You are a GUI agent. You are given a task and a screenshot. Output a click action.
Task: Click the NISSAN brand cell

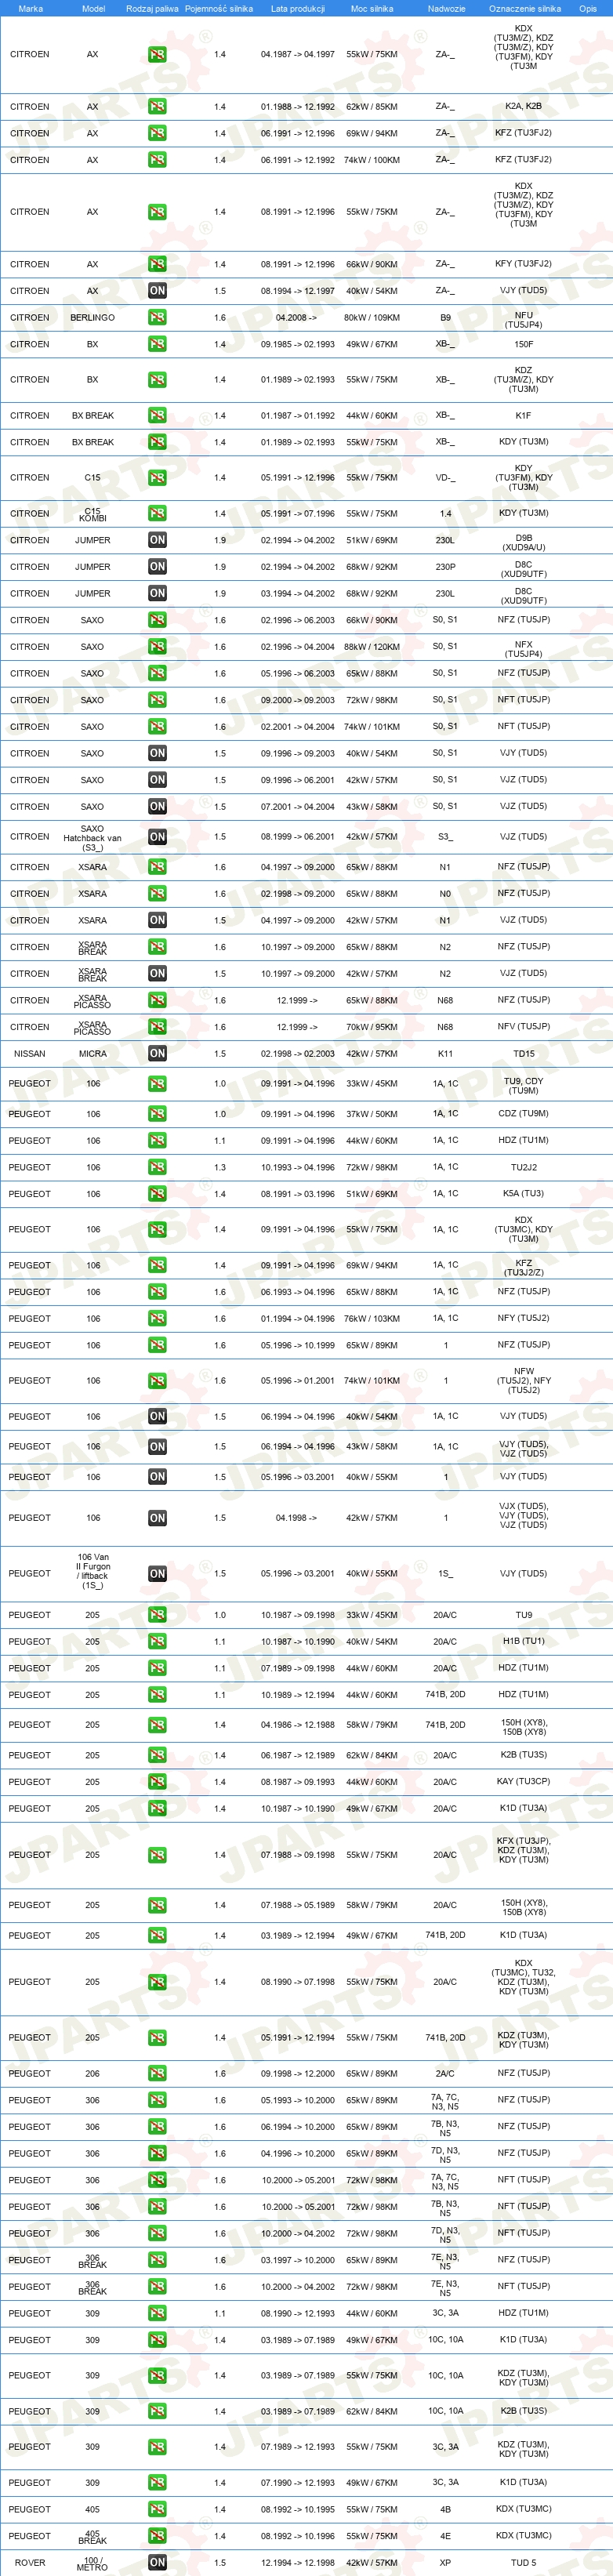pos(29,1054)
